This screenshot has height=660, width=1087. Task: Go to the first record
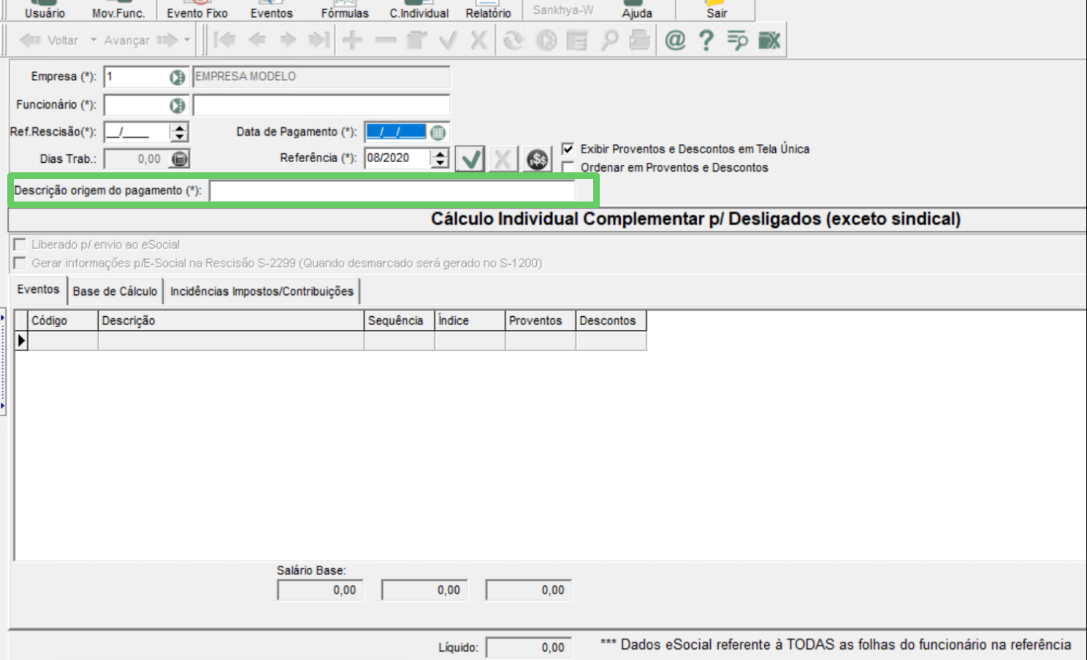(225, 40)
